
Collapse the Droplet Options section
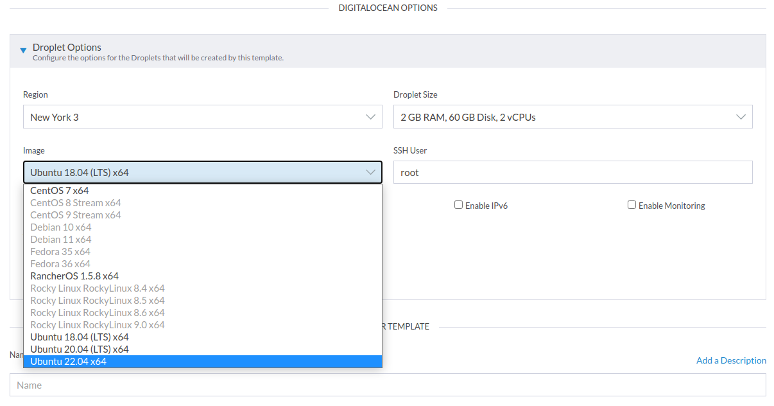(x=23, y=51)
